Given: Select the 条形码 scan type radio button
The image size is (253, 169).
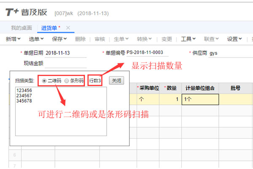Looking at the screenshot, I should (66, 80).
